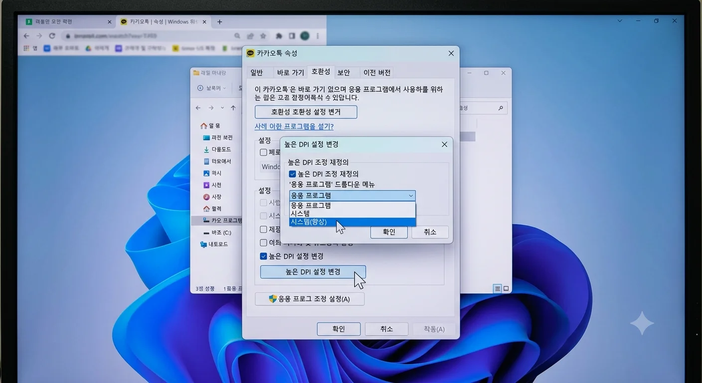Switch Explorer to details view icon

tap(497, 288)
